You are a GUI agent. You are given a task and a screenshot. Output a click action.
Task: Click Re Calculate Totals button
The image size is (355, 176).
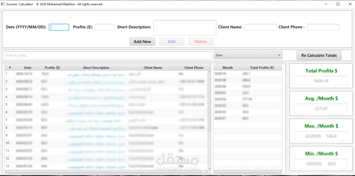coord(319,55)
